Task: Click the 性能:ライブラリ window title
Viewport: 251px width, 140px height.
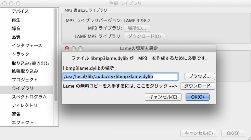Action: [x=125, y=3]
